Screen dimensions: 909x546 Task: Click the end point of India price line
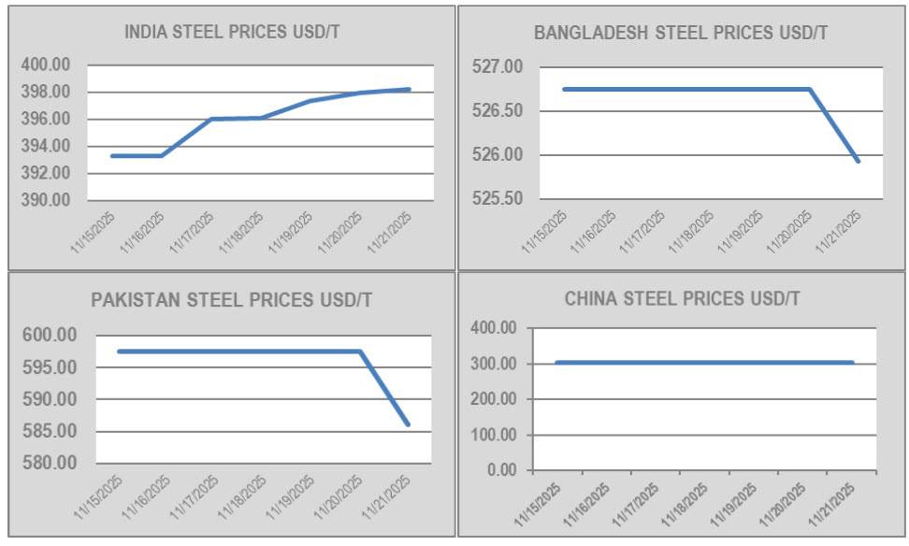pyautogui.click(x=409, y=90)
